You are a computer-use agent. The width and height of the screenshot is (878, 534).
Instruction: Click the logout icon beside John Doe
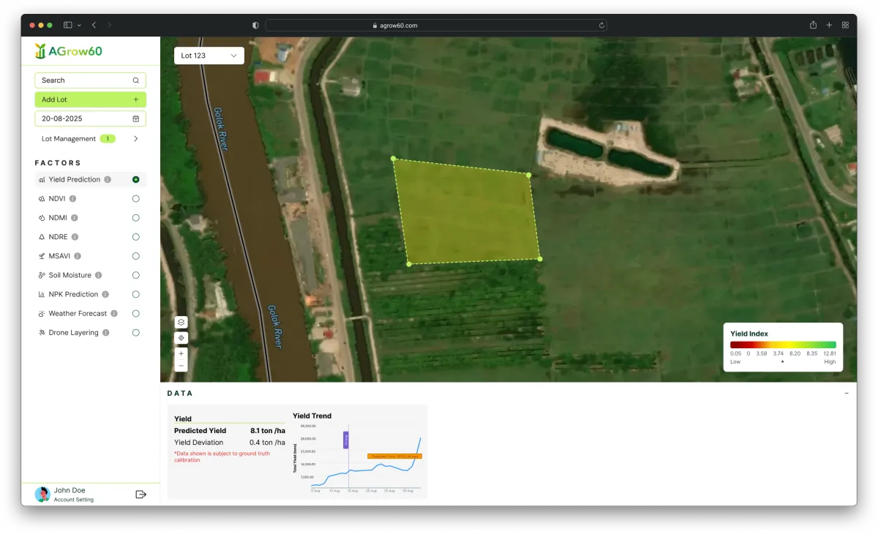(141, 494)
